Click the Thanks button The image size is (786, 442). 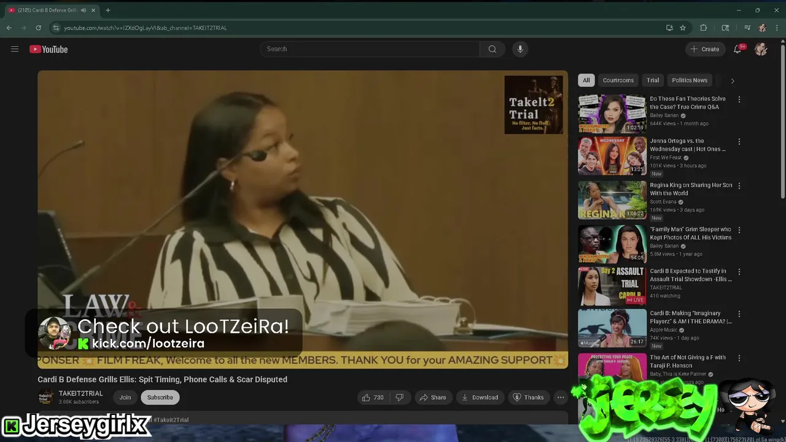(x=528, y=397)
